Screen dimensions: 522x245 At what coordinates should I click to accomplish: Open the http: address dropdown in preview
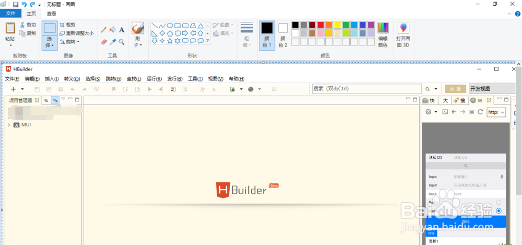pyautogui.click(x=502, y=112)
